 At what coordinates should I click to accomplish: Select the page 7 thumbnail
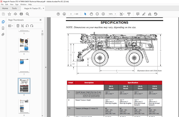point(24,66)
